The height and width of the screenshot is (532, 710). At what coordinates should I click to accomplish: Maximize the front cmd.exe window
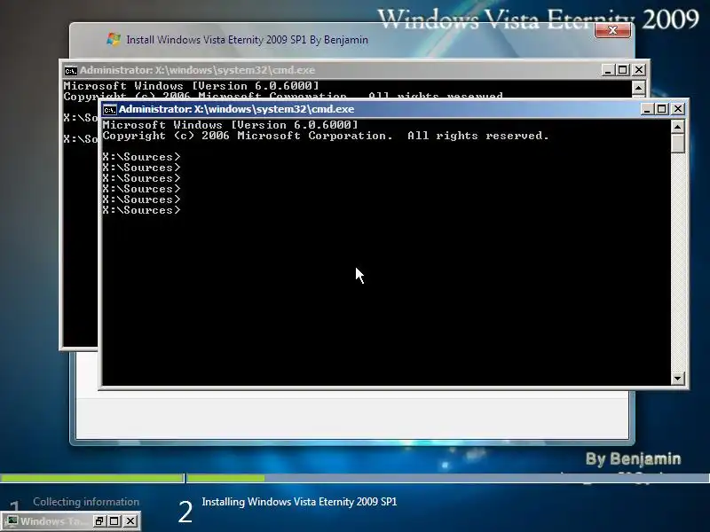coord(662,109)
